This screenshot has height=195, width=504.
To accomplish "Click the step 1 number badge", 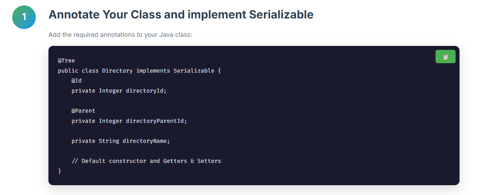I will [24, 17].
